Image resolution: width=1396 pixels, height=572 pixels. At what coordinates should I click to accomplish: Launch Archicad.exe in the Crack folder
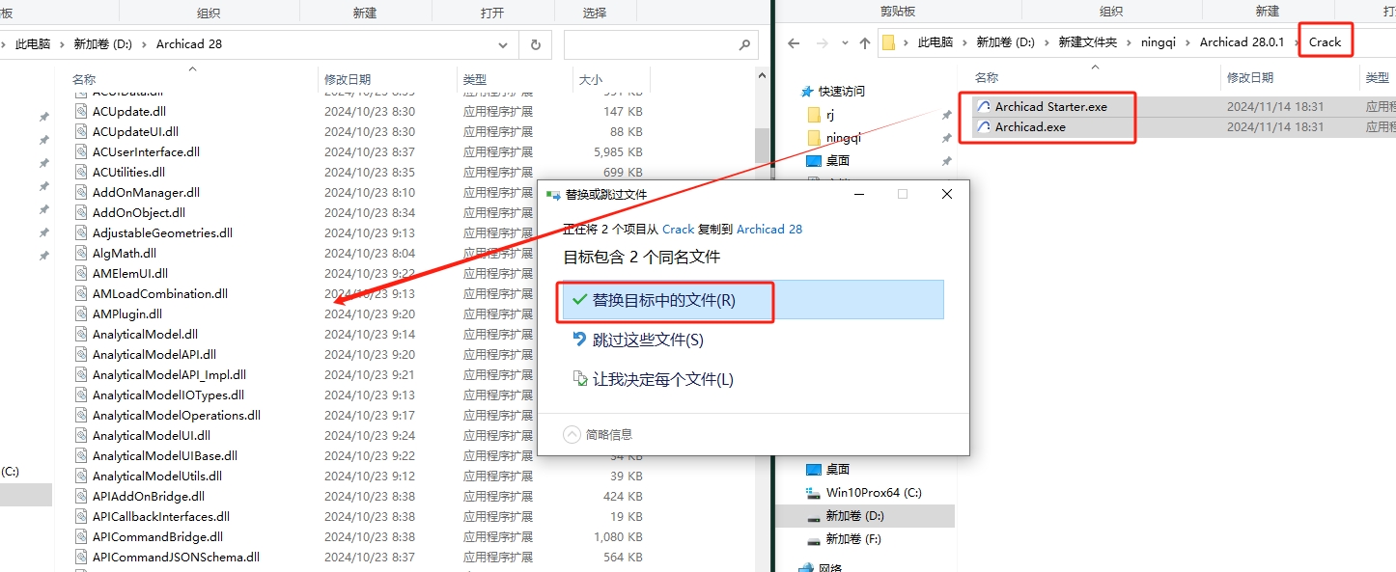click(1026, 126)
